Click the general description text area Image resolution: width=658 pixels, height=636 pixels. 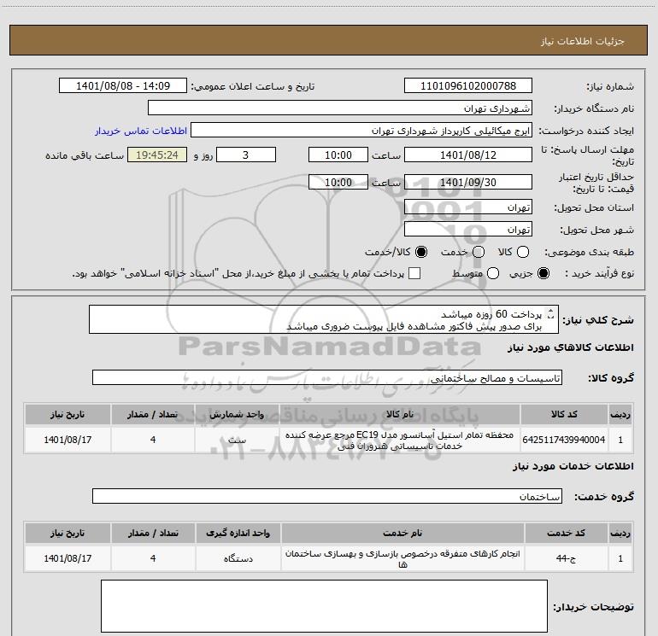click(x=324, y=320)
